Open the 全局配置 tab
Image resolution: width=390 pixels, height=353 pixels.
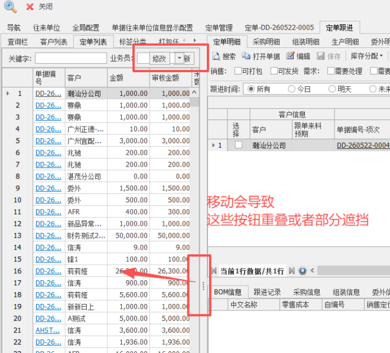[x=86, y=28]
